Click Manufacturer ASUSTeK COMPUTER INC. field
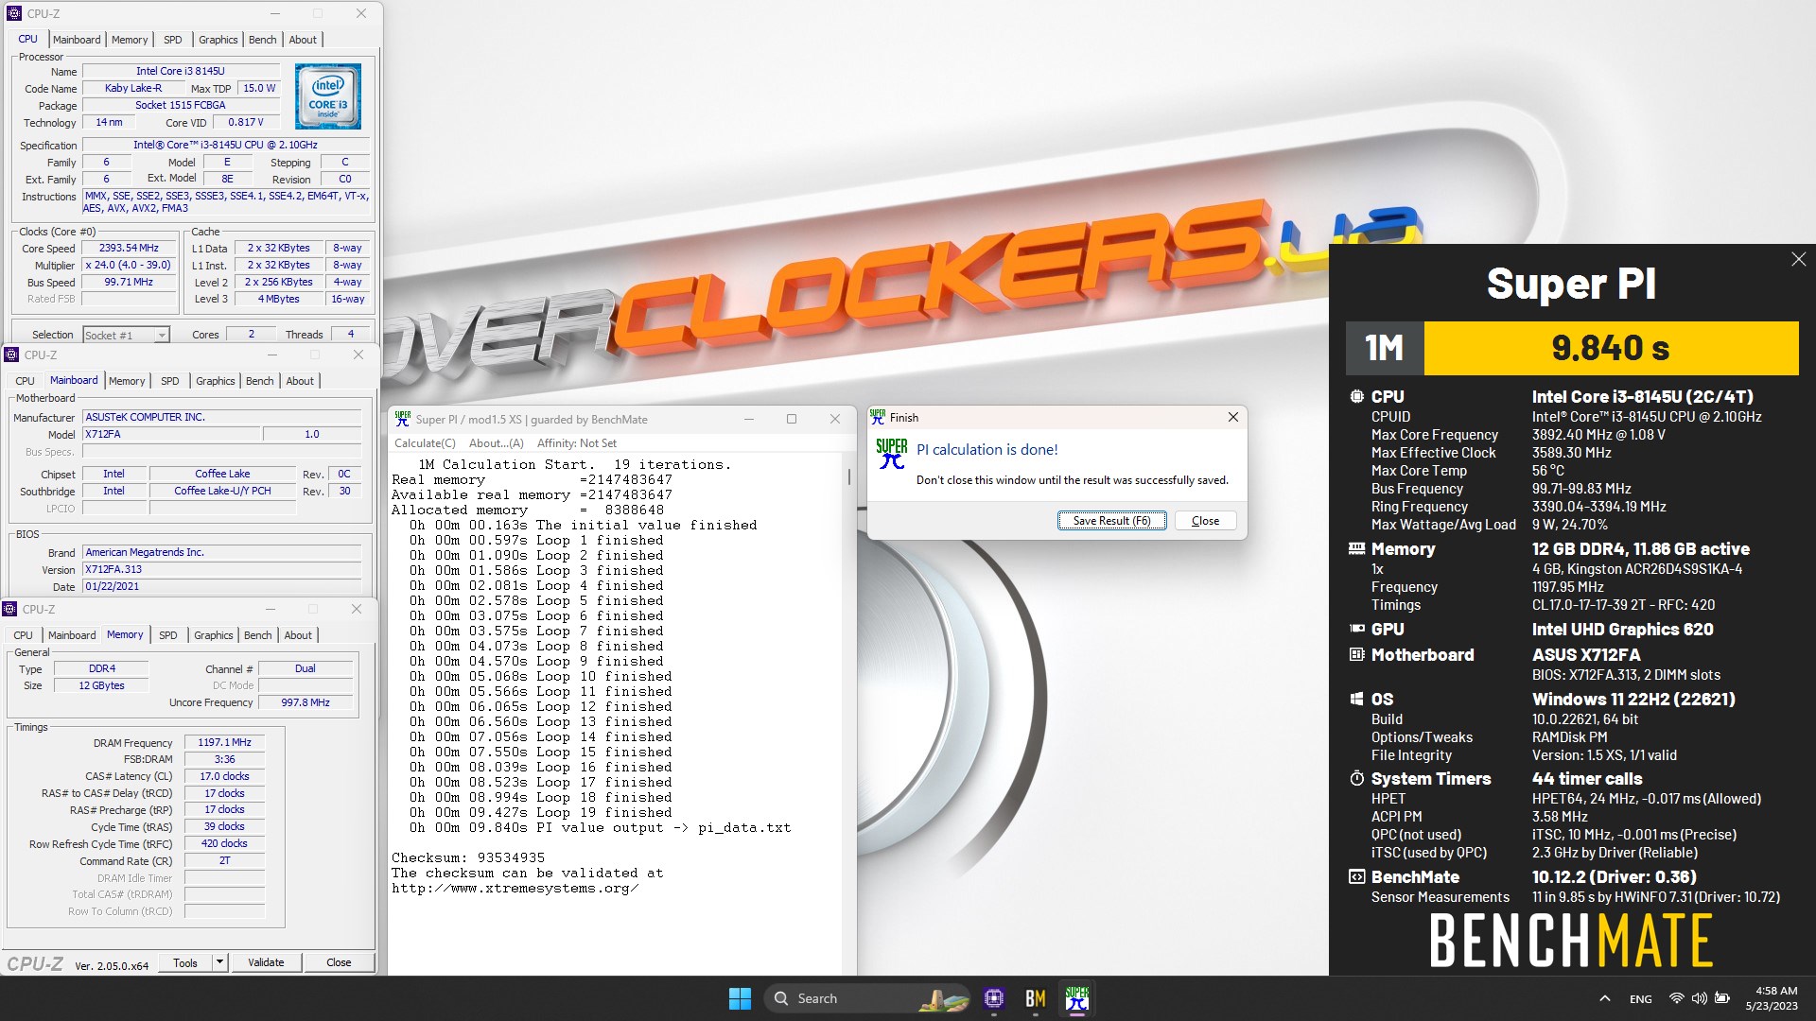This screenshot has height=1021, width=1816. pos(221,417)
